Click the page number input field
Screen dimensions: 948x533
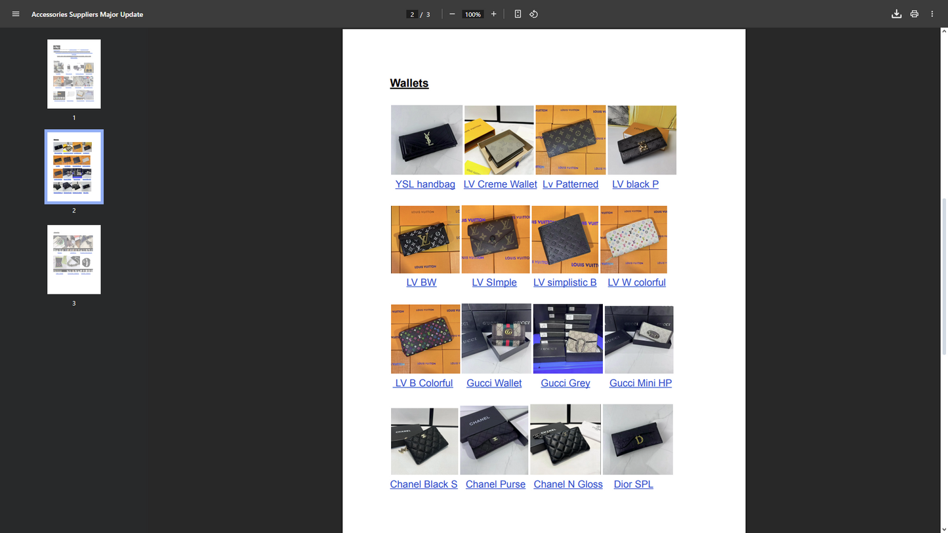412,14
